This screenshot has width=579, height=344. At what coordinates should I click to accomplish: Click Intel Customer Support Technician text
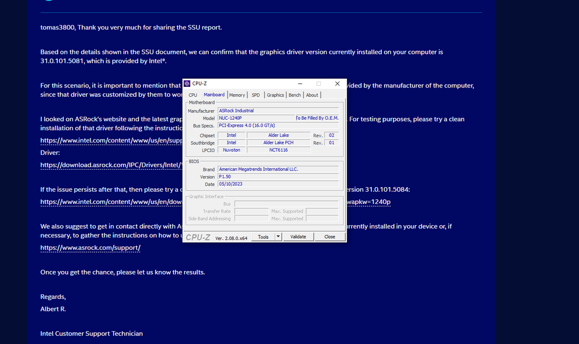[x=92, y=334]
